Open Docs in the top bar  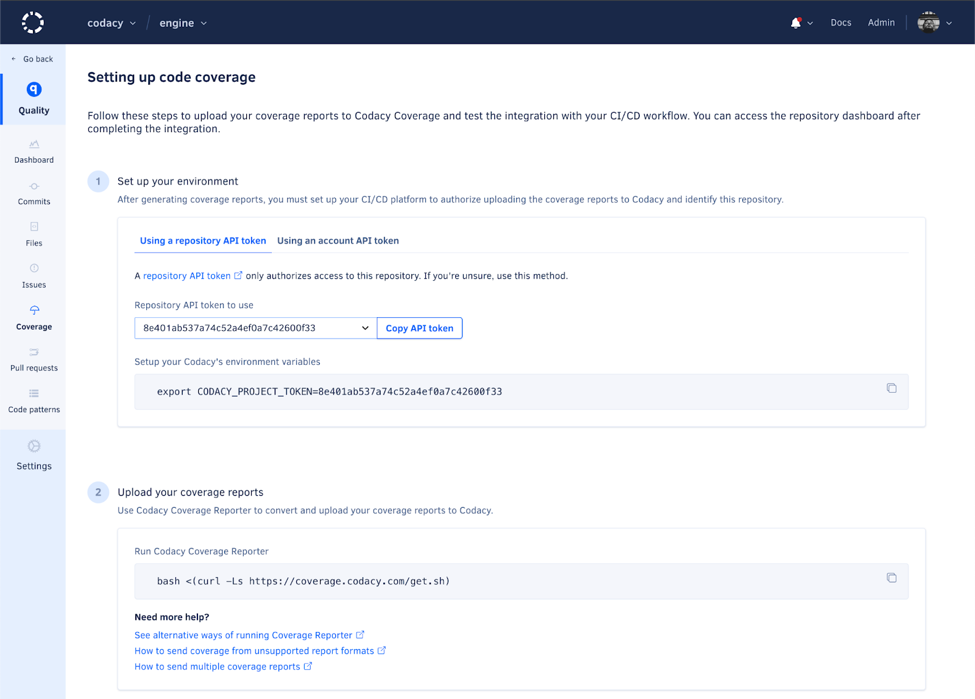click(x=841, y=23)
